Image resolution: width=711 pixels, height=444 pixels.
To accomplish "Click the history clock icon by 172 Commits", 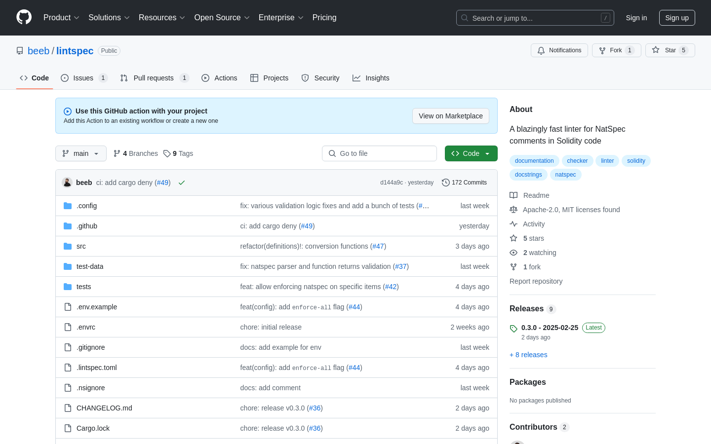I will click(x=446, y=183).
